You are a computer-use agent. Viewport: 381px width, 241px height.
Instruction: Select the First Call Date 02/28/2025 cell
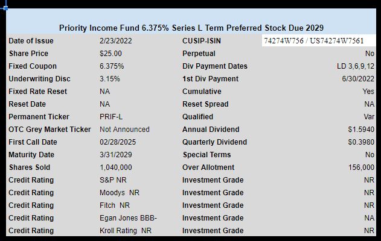pyautogui.click(x=118, y=142)
